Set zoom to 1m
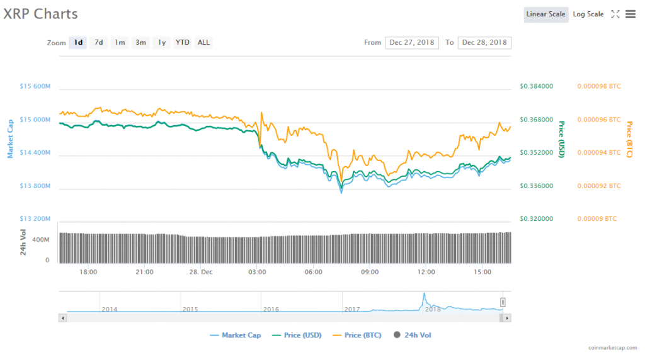The height and width of the screenshot is (358, 645). click(120, 43)
